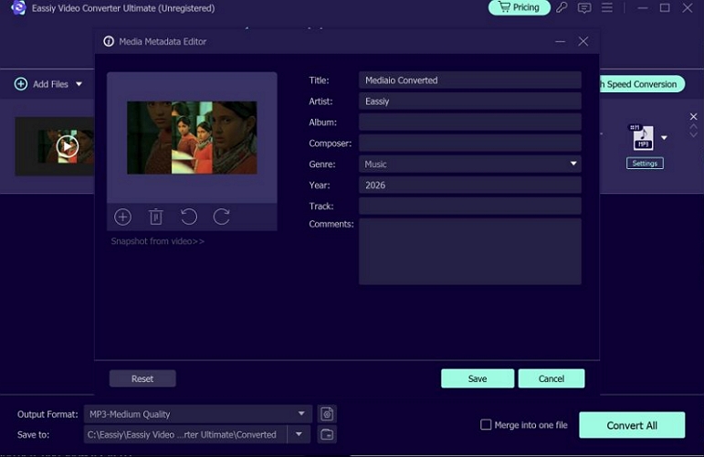
Task: Open the hamburger menu icon
Action: (607, 7)
